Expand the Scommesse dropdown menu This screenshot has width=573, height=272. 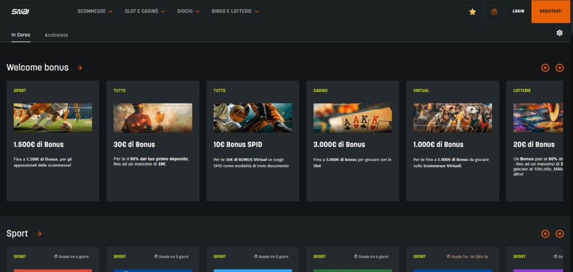coord(95,11)
